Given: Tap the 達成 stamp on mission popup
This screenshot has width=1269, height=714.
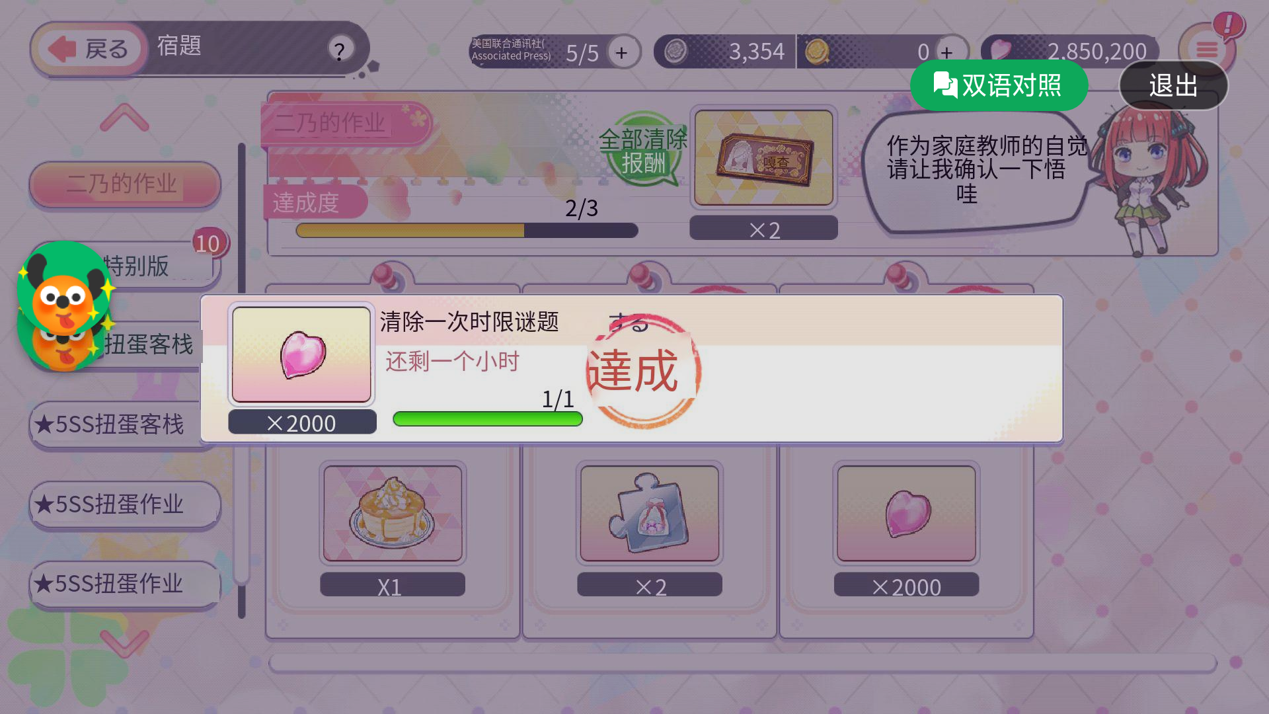Looking at the screenshot, I should click(x=642, y=370).
